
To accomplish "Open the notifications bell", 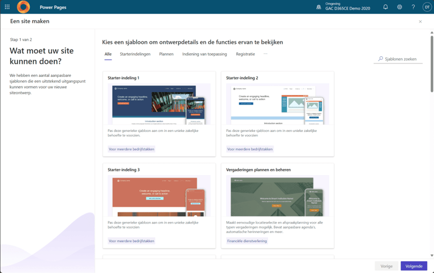I will [385, 7].
